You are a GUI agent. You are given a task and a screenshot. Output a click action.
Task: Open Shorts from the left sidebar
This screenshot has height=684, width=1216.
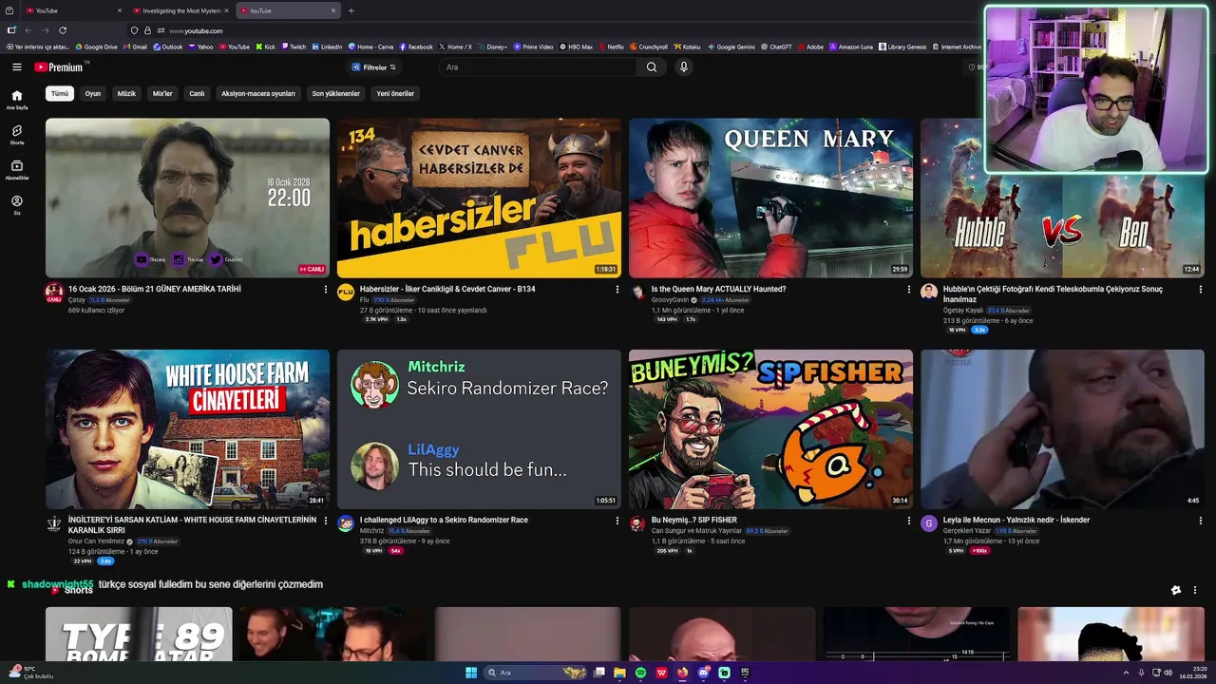click(x=16, y=135)
